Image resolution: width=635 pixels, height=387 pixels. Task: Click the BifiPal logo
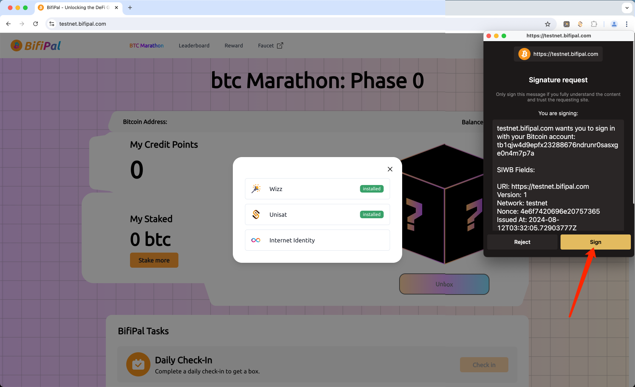click(36, 46)
